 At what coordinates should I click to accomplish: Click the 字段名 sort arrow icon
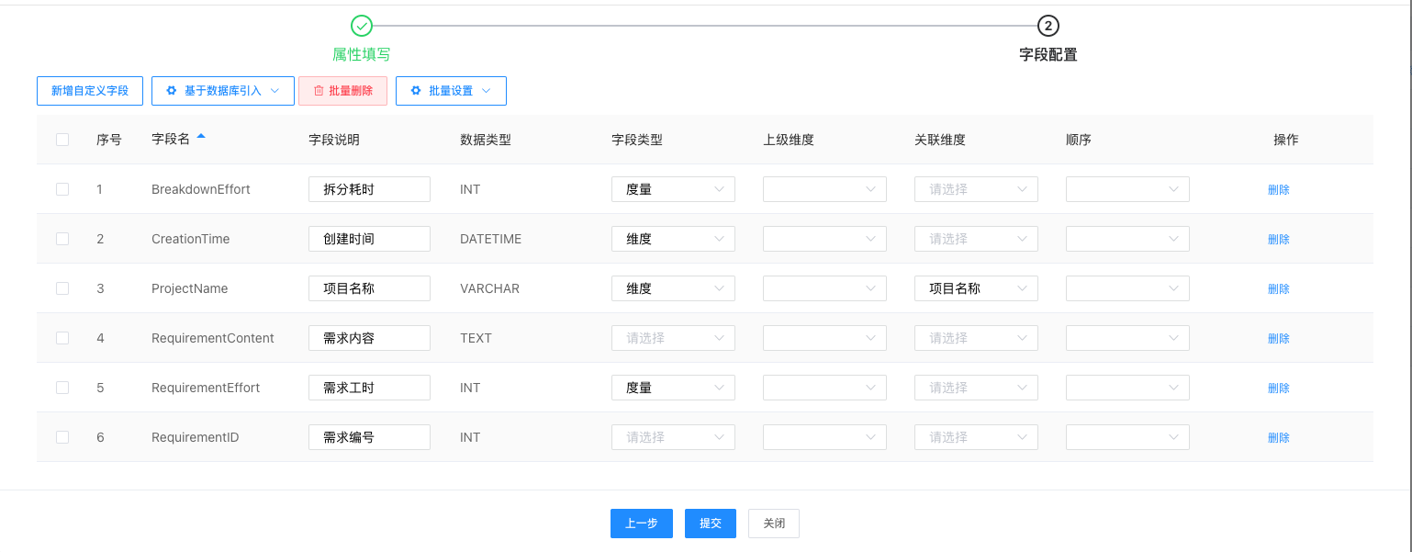click(201, 138)
